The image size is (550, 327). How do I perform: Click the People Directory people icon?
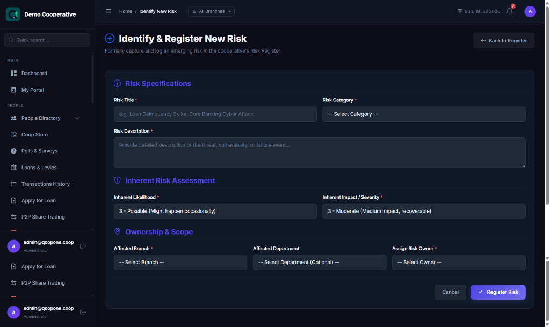click(x=13, y=118)
